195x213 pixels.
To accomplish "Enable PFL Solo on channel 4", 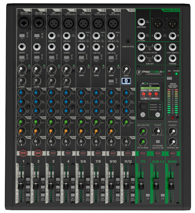I will pos(72,195).
